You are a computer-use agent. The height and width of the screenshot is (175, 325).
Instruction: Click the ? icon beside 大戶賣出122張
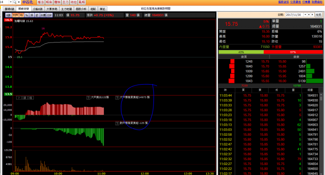coord(88,98)
